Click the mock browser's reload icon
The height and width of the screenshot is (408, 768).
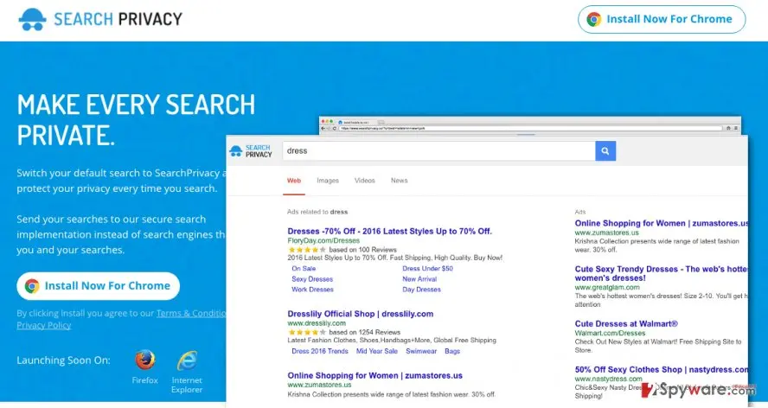(335, 128)
